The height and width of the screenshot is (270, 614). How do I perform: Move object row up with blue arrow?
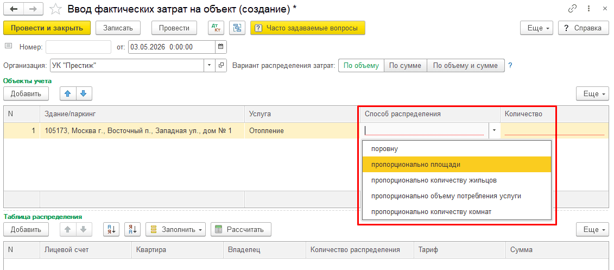coord(68,93)
